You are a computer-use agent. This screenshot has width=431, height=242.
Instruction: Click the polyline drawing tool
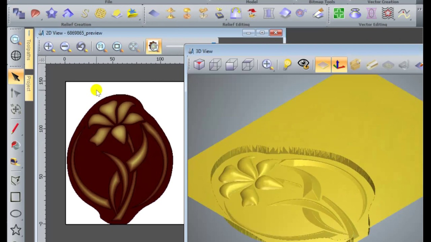click(15, 181)
